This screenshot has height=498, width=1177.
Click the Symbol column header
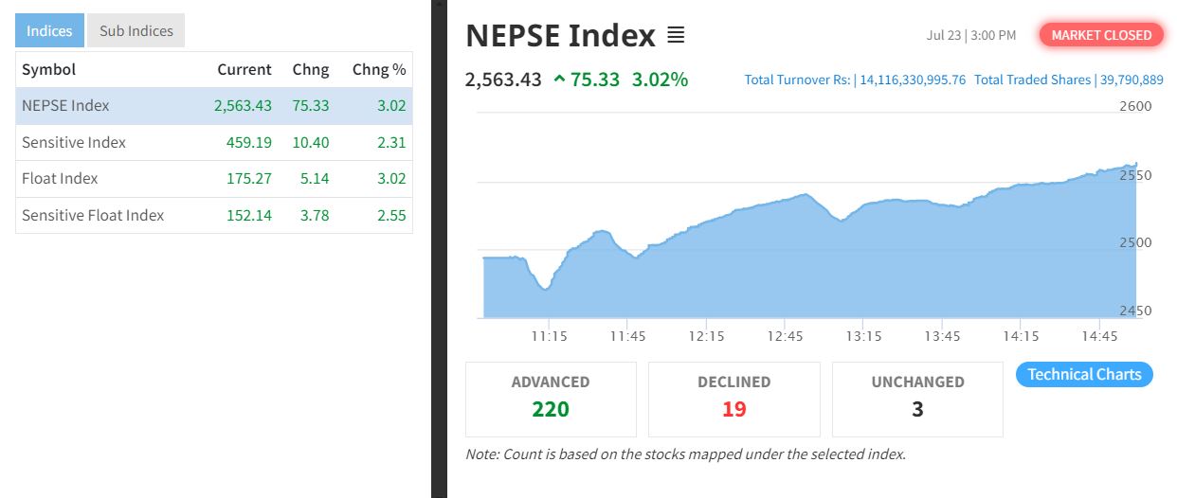[48, 70]
